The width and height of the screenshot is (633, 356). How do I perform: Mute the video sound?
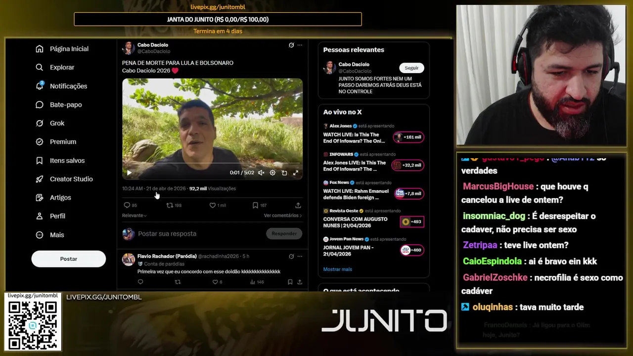[x=261, y=173]
